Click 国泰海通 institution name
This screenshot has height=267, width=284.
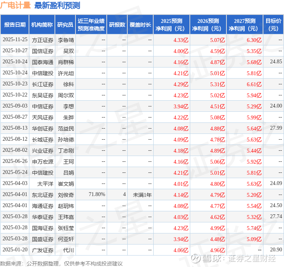(43, 62)
